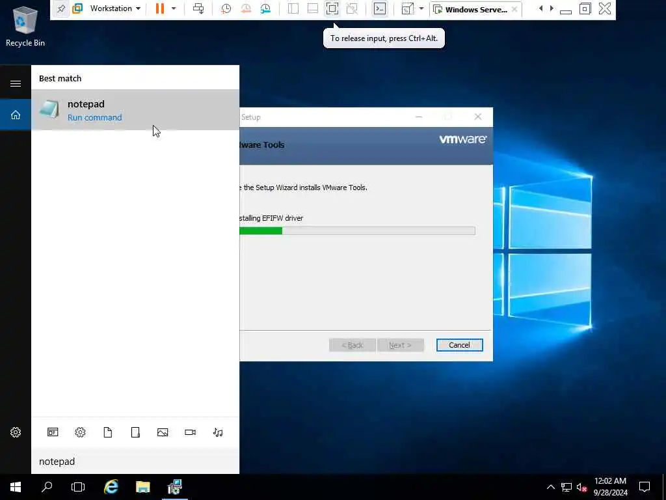This screenshot has width=666, height=500.
Task: Open the clock showing 12:02 AM
Action: click(610, 487)
